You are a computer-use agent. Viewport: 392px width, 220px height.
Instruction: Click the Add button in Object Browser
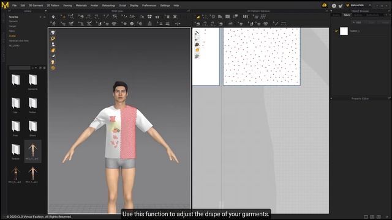[x=356, y=23]
